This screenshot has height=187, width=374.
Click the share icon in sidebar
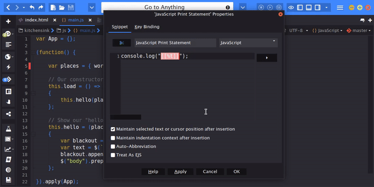(8, 114)
